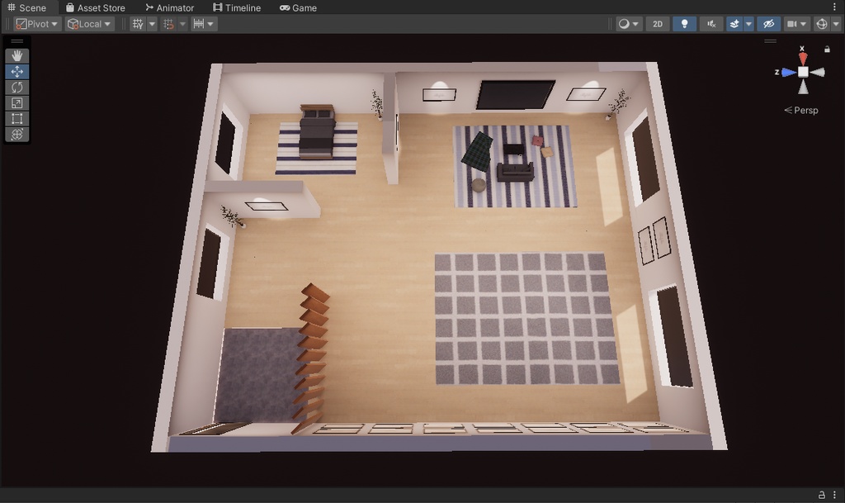Screen dimensions: 845x503
Task: Select the Hand view tool
Action: point(17,55)
